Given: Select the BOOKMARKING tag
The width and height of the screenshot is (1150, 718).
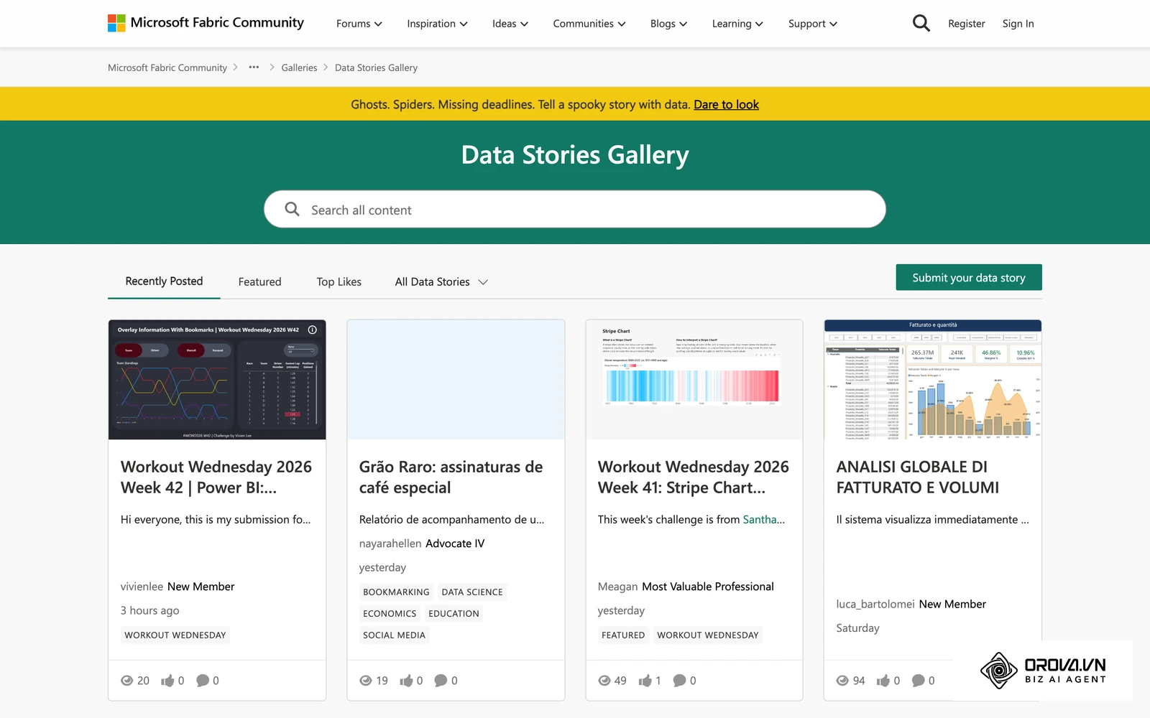Looking at the screenshot, I should (x=396, y=592).
